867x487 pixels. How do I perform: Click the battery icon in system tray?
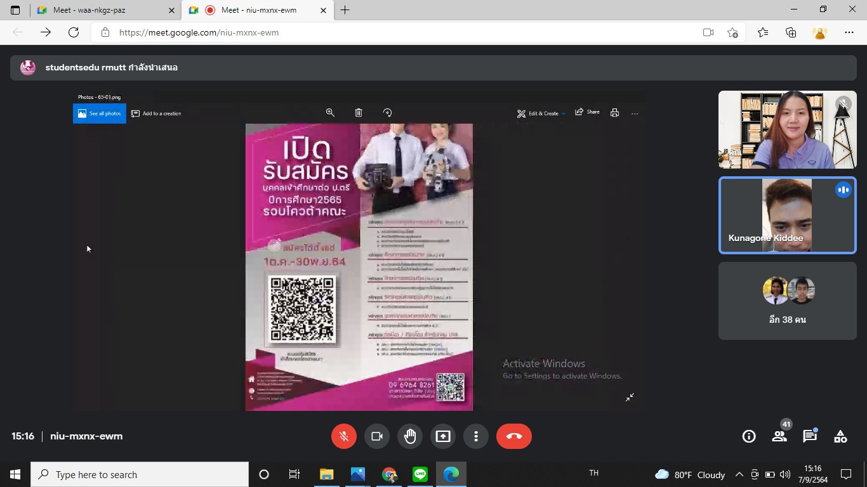[x=770, y=474]
